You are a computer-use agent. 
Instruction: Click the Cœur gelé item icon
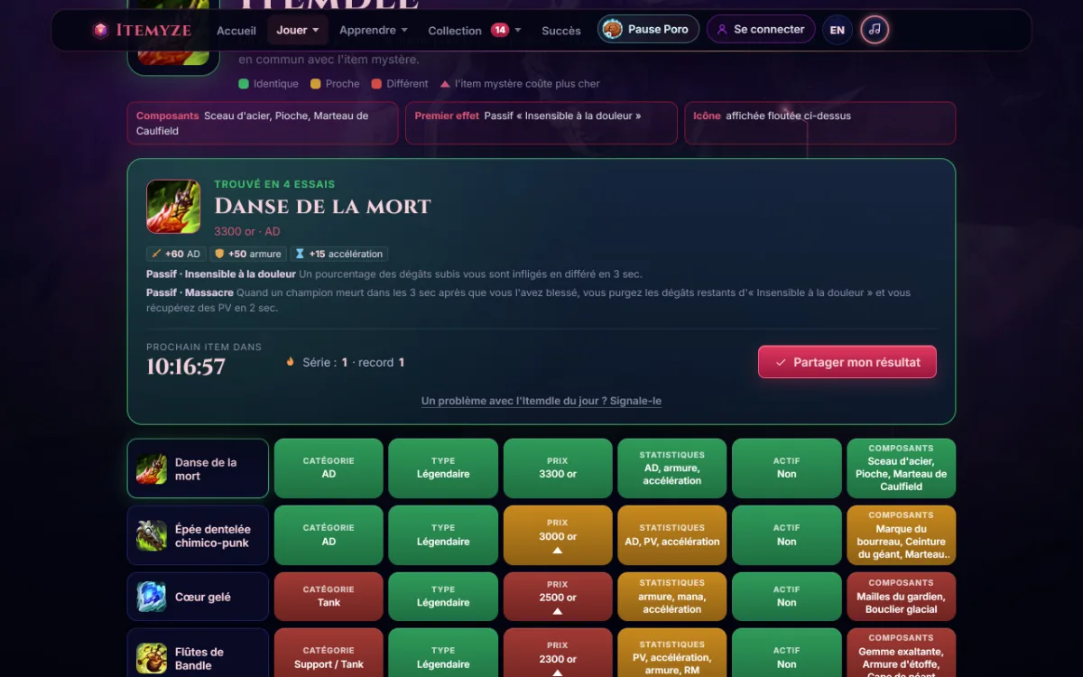point(152,597)
